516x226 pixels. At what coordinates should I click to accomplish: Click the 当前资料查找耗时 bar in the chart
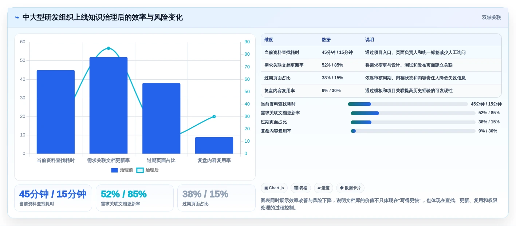pos(56,112)
